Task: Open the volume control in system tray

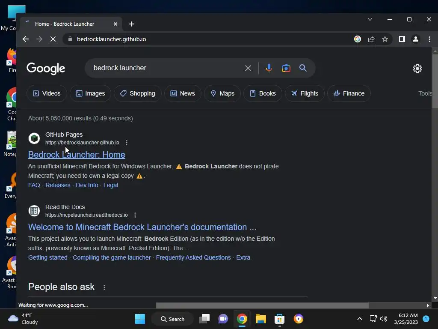Action: [384, 319]
